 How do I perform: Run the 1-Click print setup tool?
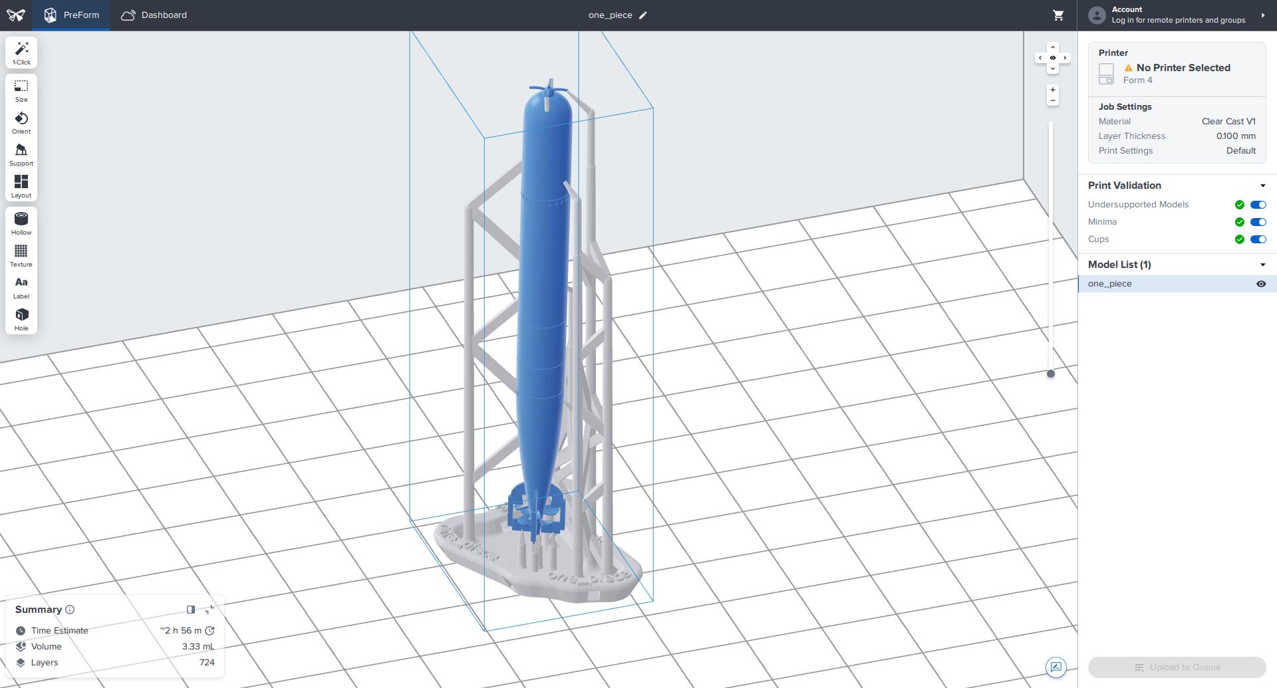(x=21, y=53)
